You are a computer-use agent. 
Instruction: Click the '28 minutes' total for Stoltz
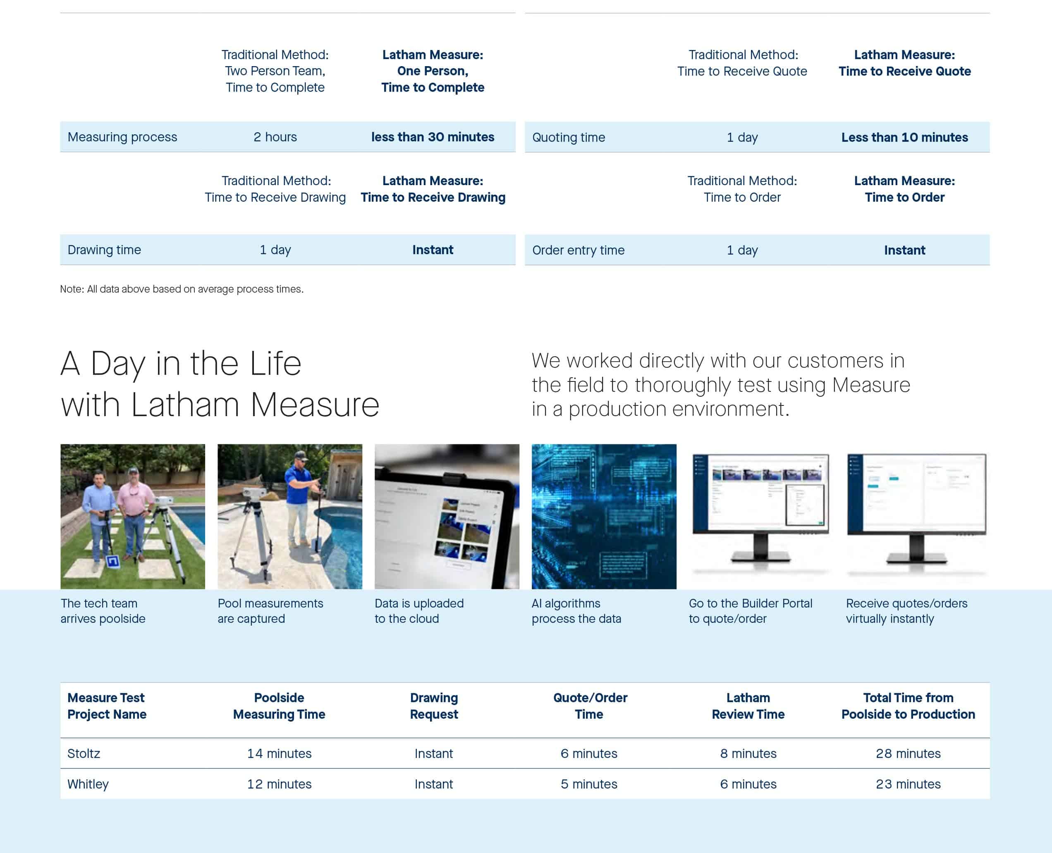[907, 753]
